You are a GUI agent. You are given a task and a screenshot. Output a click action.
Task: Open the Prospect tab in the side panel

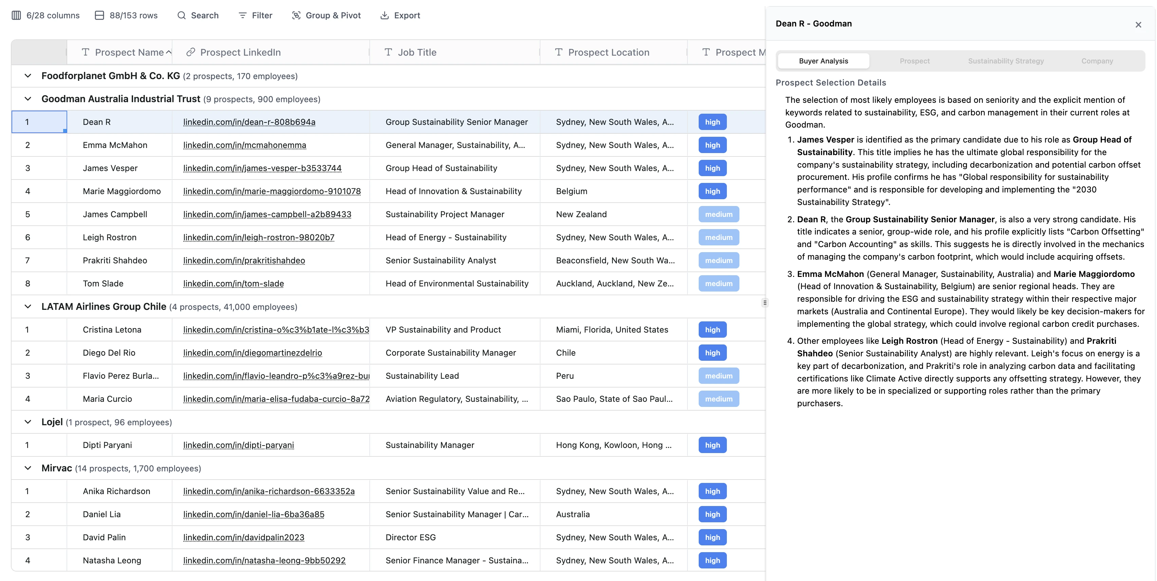[x=914, y=61]
